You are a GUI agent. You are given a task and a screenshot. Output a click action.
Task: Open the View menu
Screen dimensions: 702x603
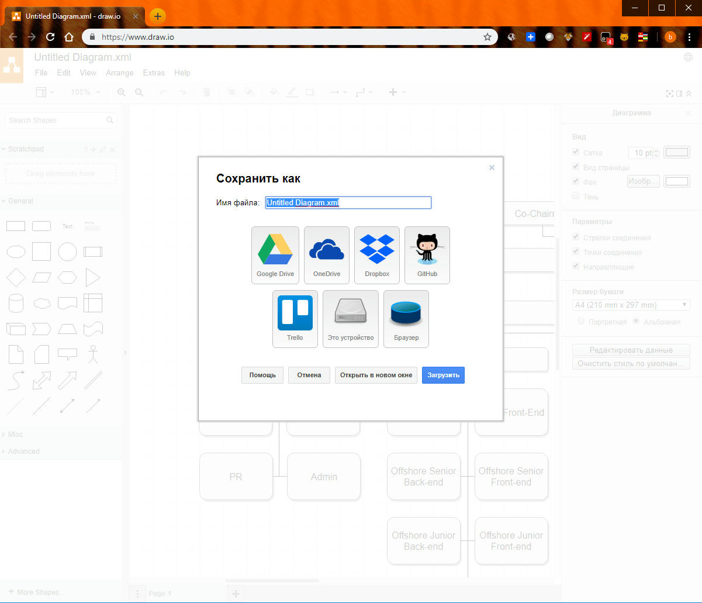coord(88,73)
